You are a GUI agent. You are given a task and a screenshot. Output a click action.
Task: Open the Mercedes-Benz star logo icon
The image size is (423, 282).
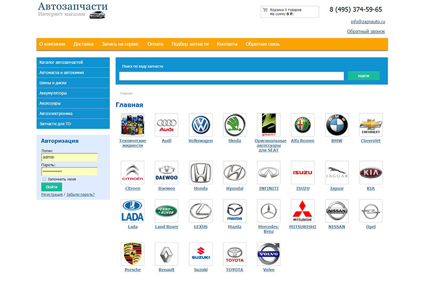[268, 211]
